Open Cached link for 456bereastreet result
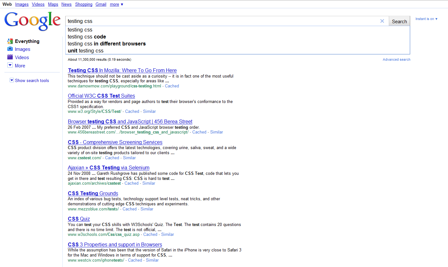 [x=199, y=132]
